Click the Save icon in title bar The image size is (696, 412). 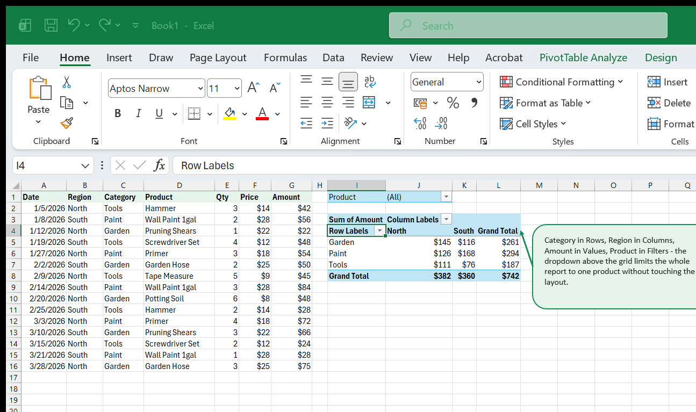tap(51, 25)
